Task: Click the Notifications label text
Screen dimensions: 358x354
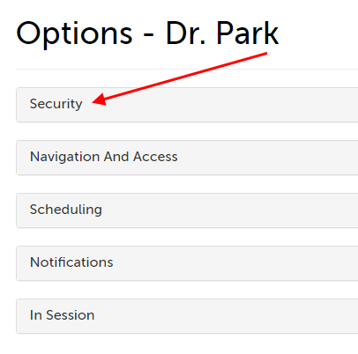Action: tap(71, 262)
